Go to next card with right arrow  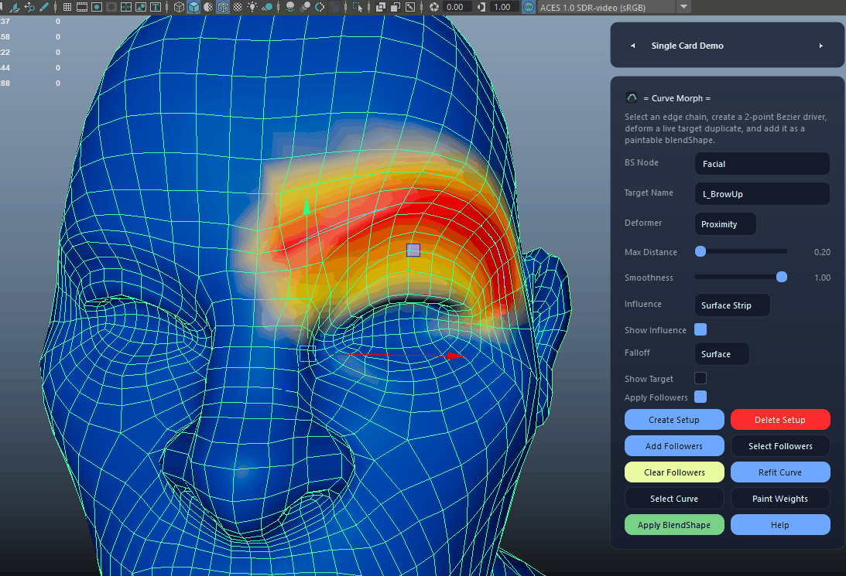coord(820,46)
